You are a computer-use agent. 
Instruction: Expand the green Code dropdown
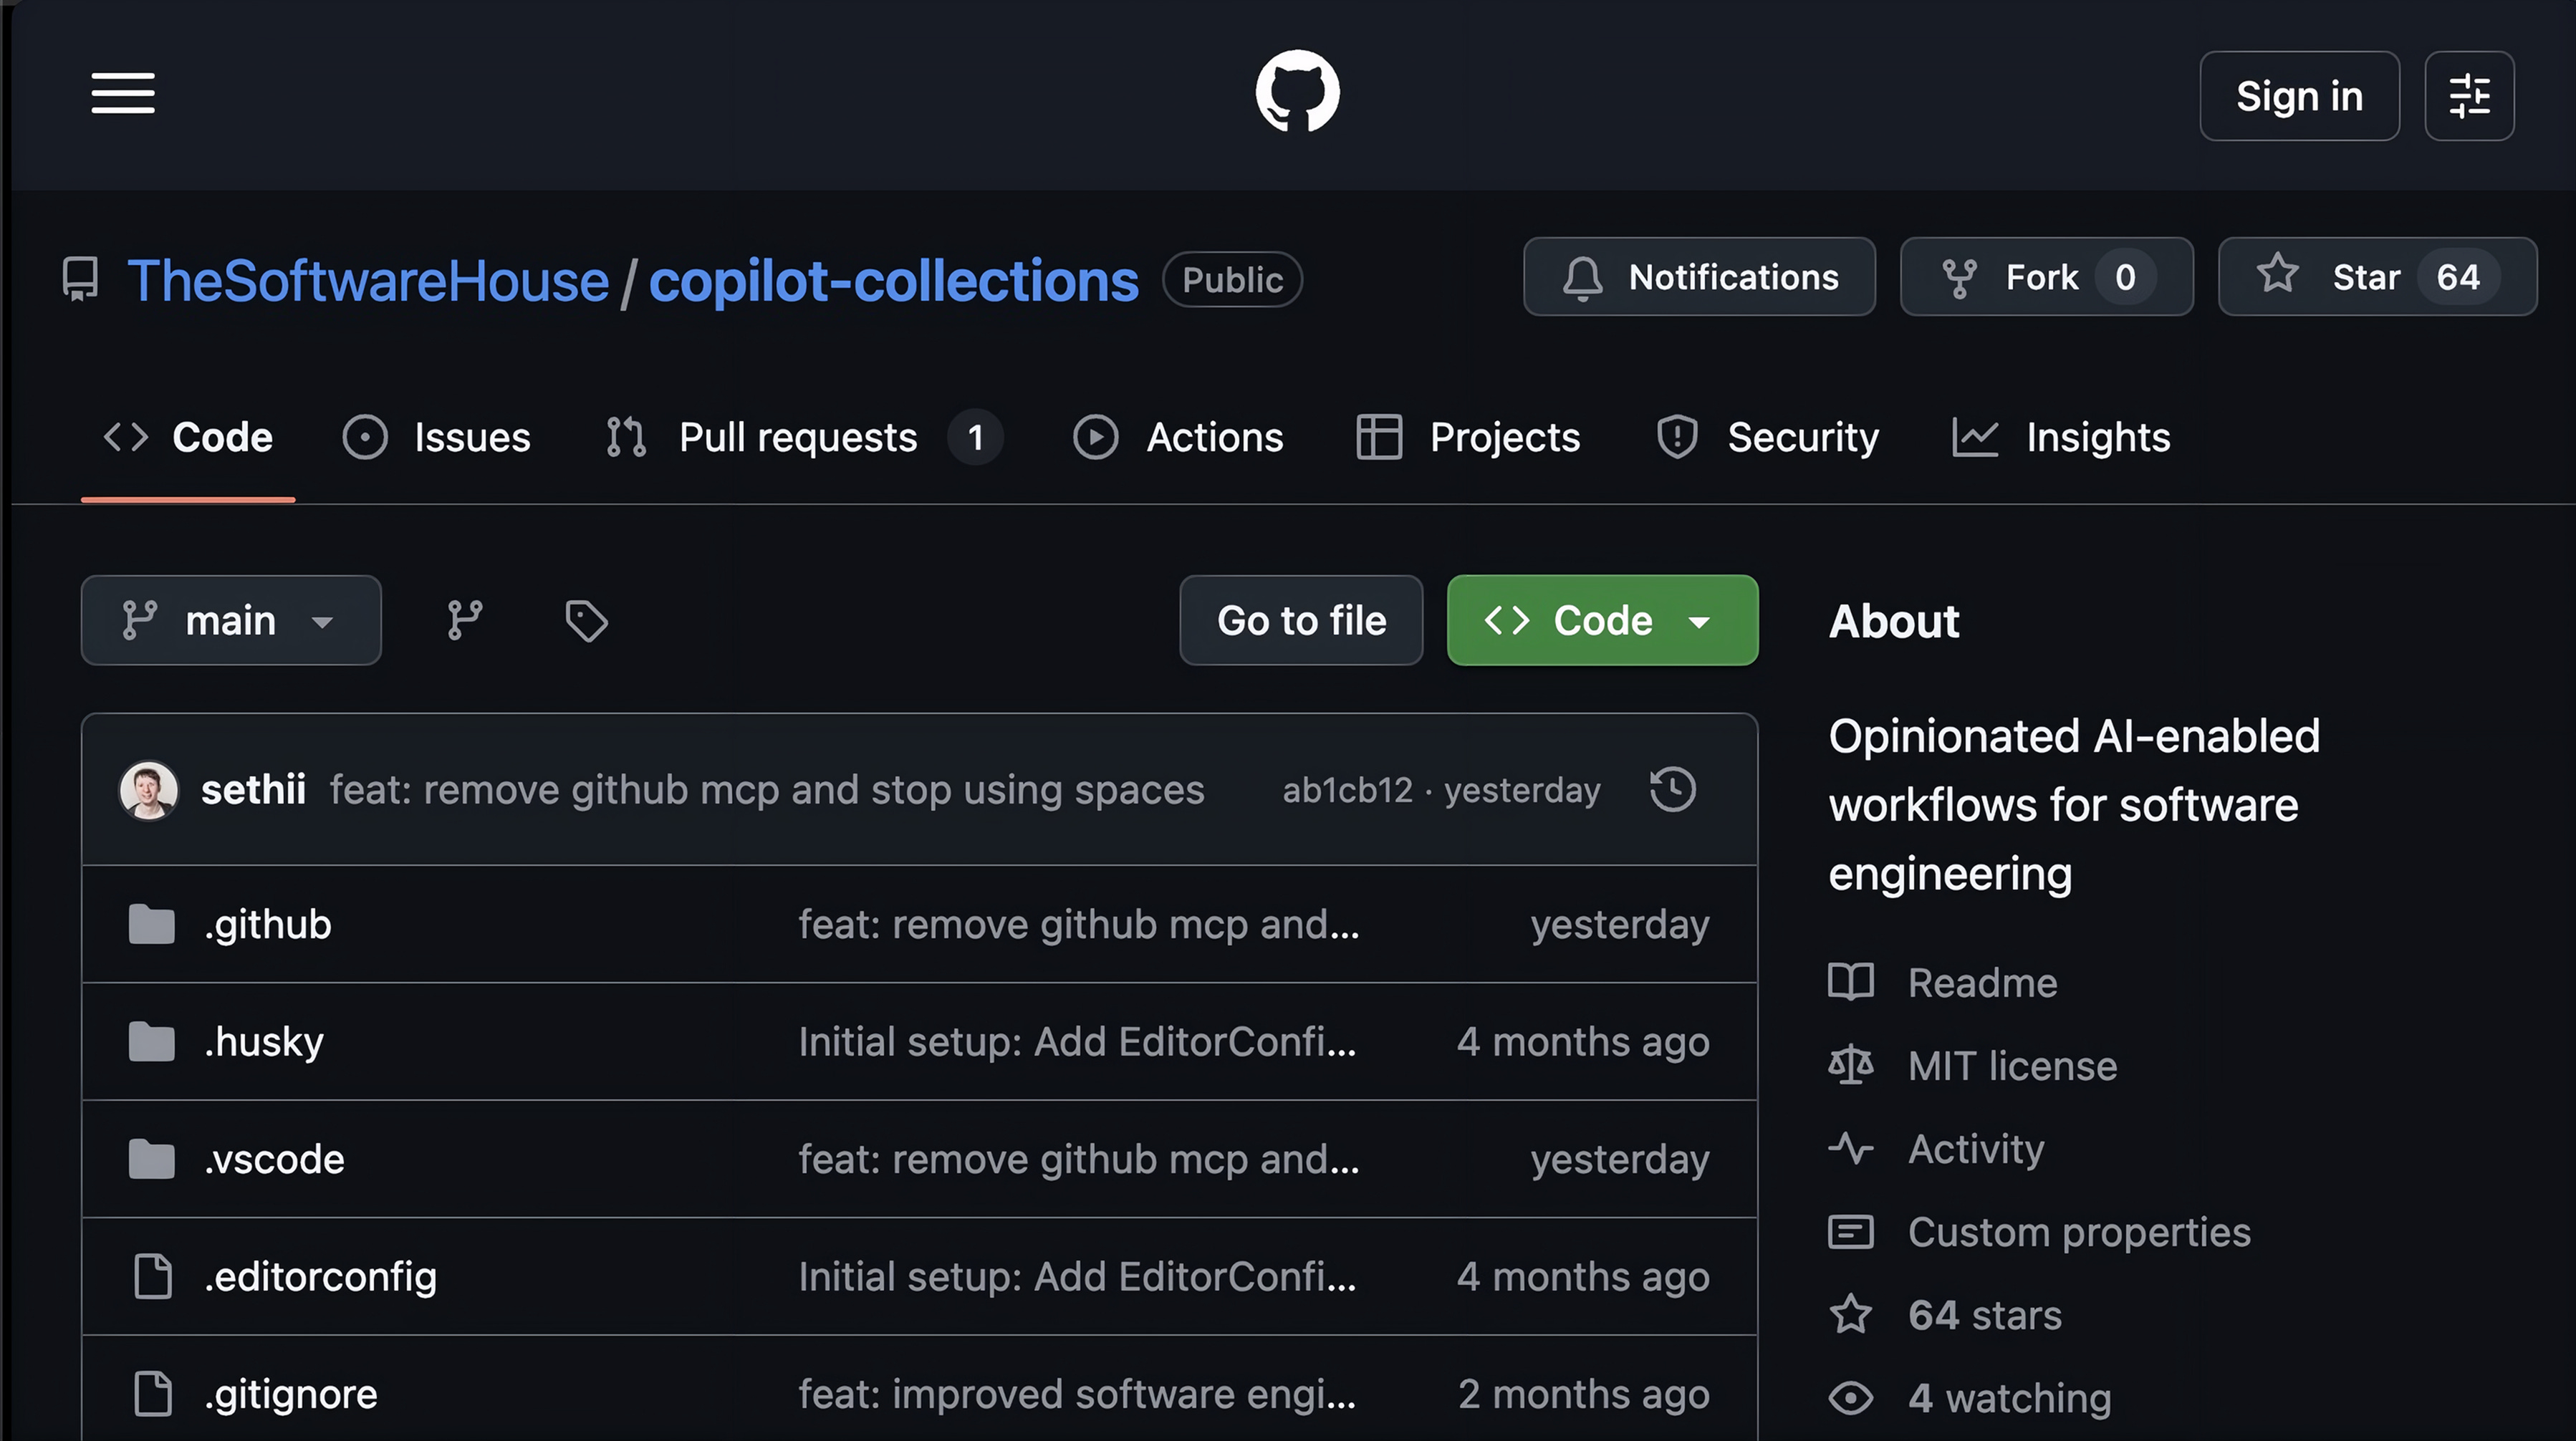(x=1602, y=620)
